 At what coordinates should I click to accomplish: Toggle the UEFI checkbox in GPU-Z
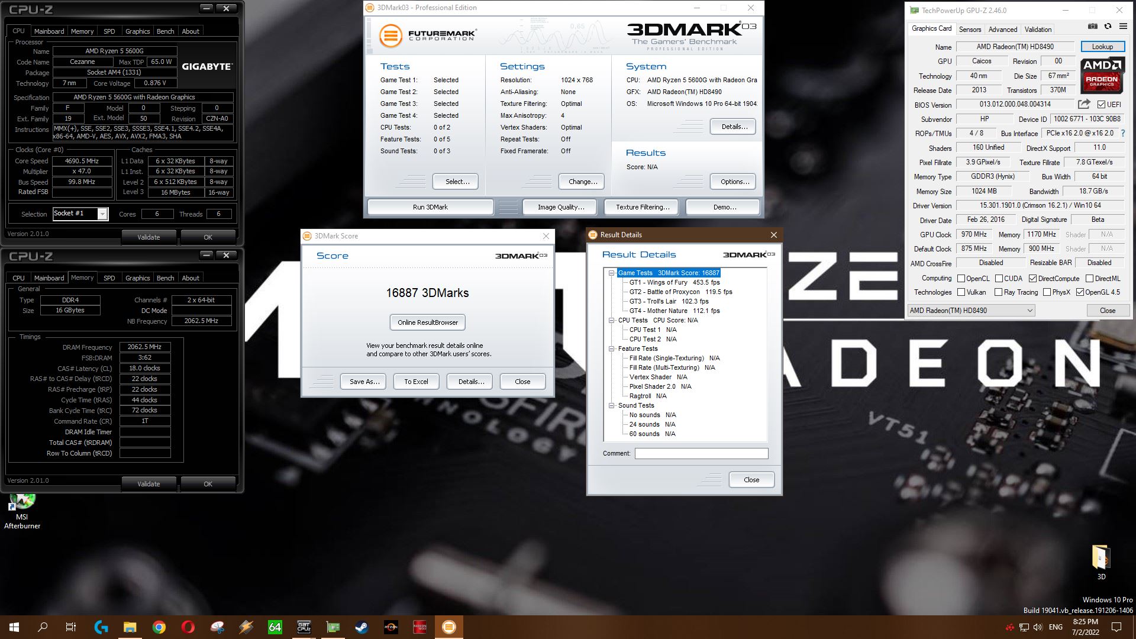tap(1101, 105)
